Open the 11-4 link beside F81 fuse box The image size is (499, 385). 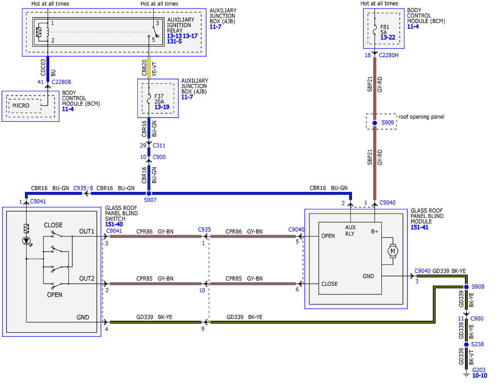pos(413,26)
